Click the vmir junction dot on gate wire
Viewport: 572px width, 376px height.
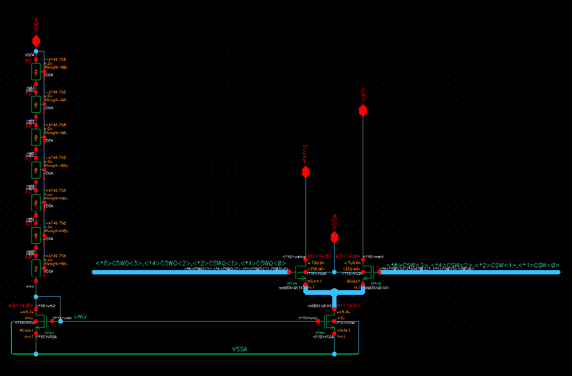(61, 321)
